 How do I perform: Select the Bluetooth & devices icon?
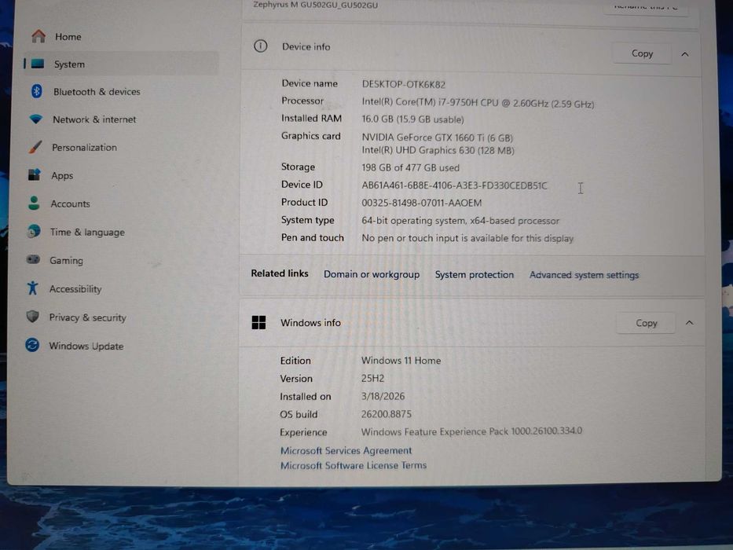pyautogui.click(x=36, y=91)
